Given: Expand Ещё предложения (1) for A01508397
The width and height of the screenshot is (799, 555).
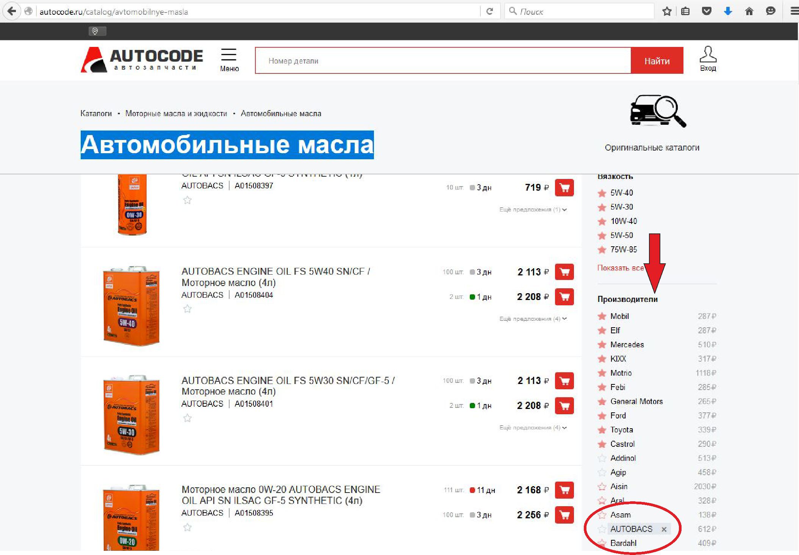Looking at the screenshot, I should tap(533, 210).
